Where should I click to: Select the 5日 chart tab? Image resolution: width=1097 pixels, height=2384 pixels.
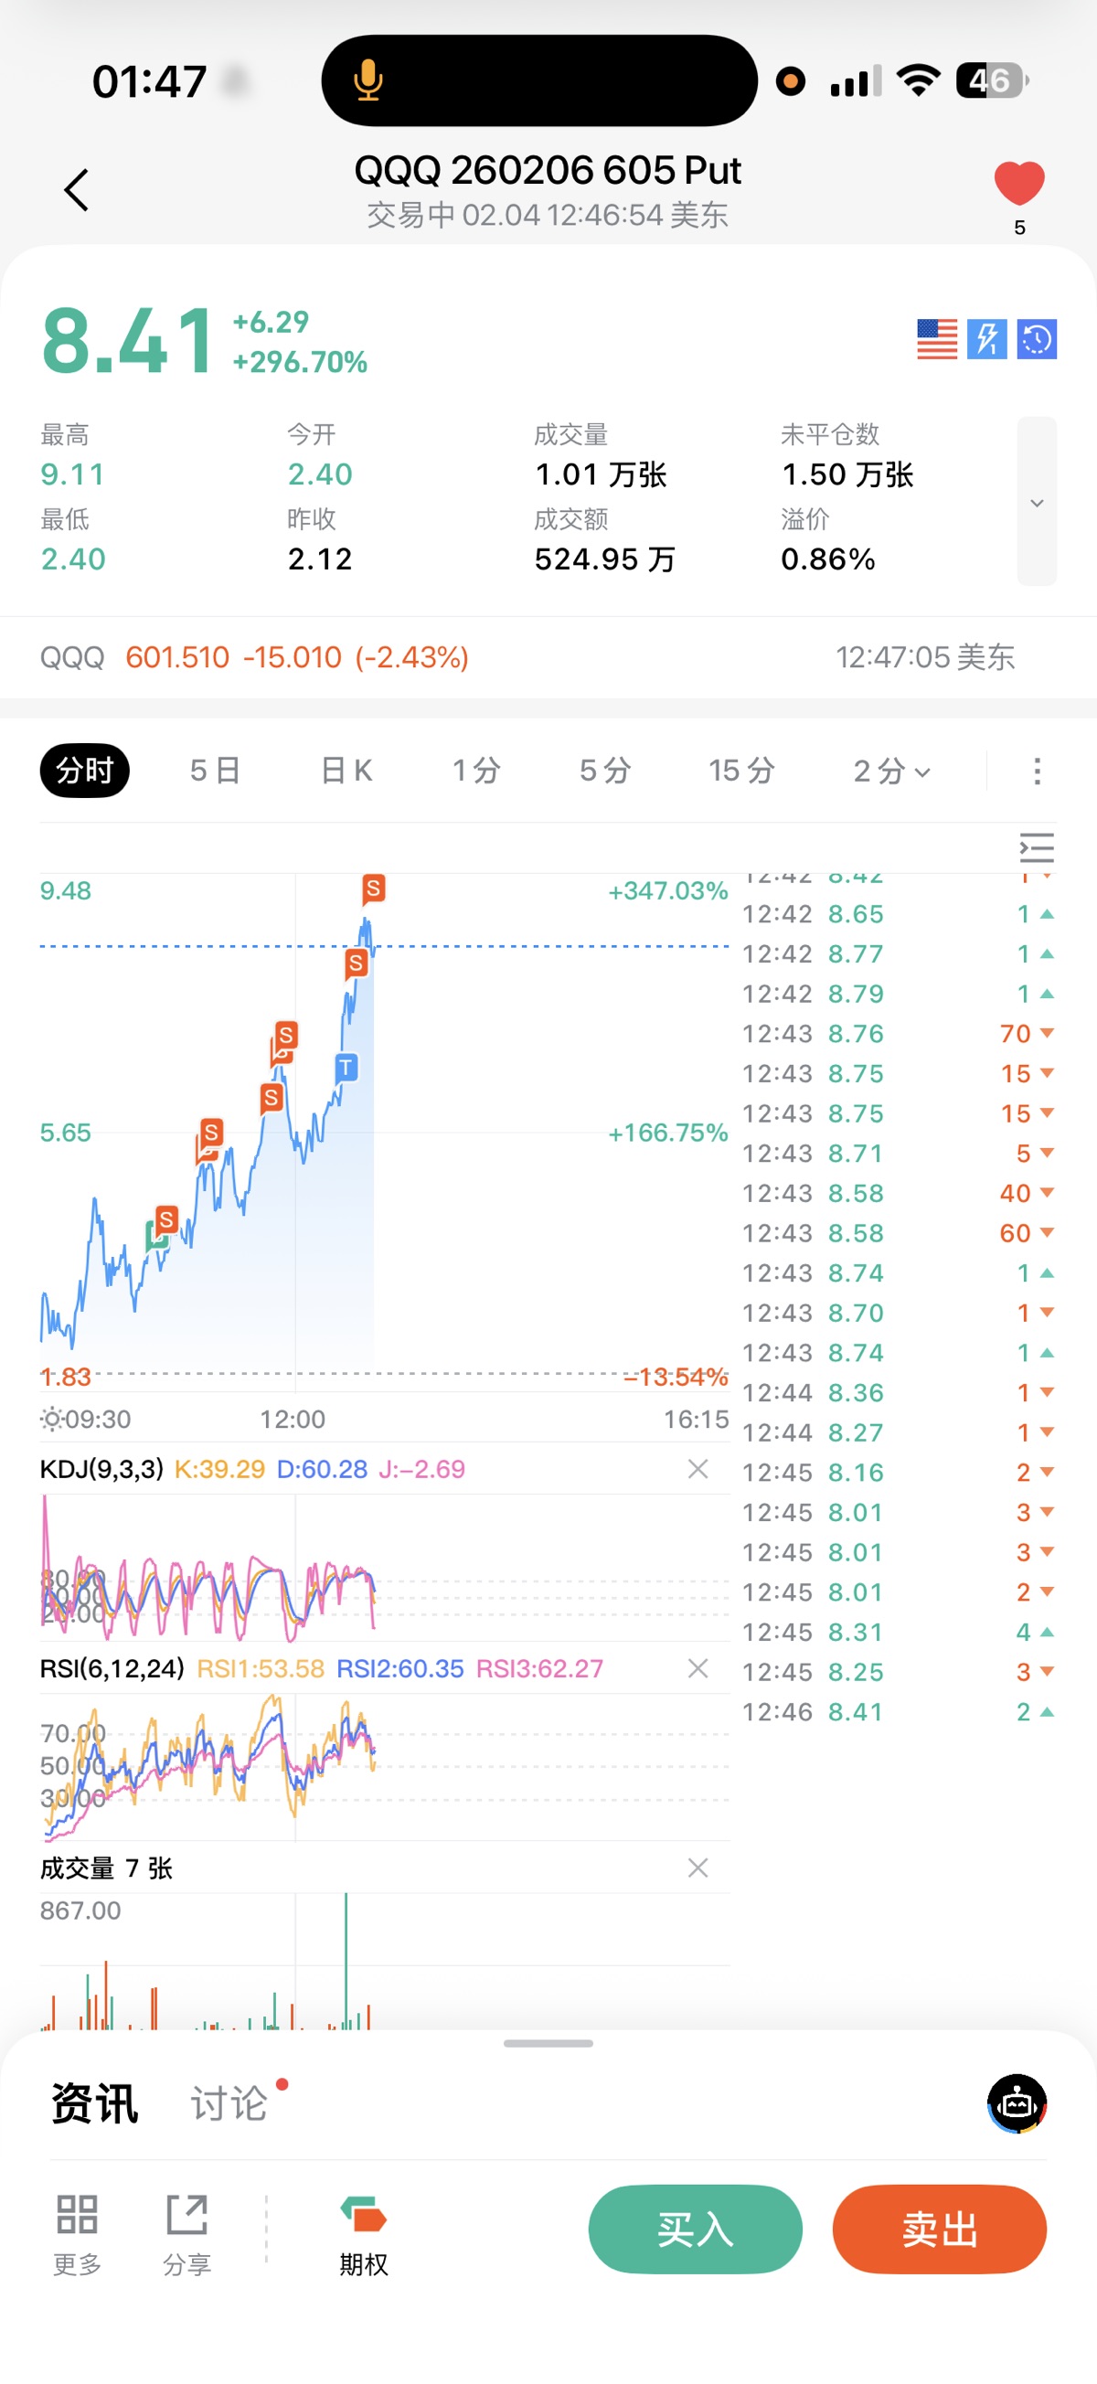click(x=215, y=770)
